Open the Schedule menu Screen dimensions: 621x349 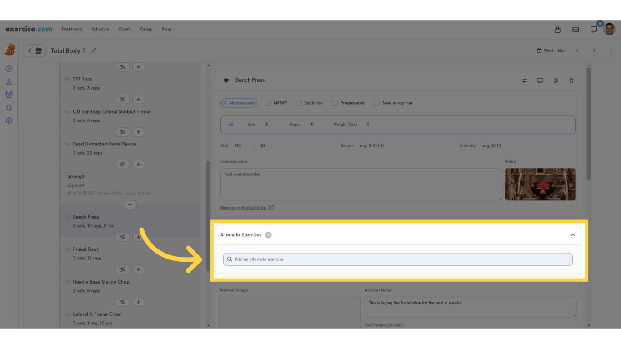coord(100,29)
